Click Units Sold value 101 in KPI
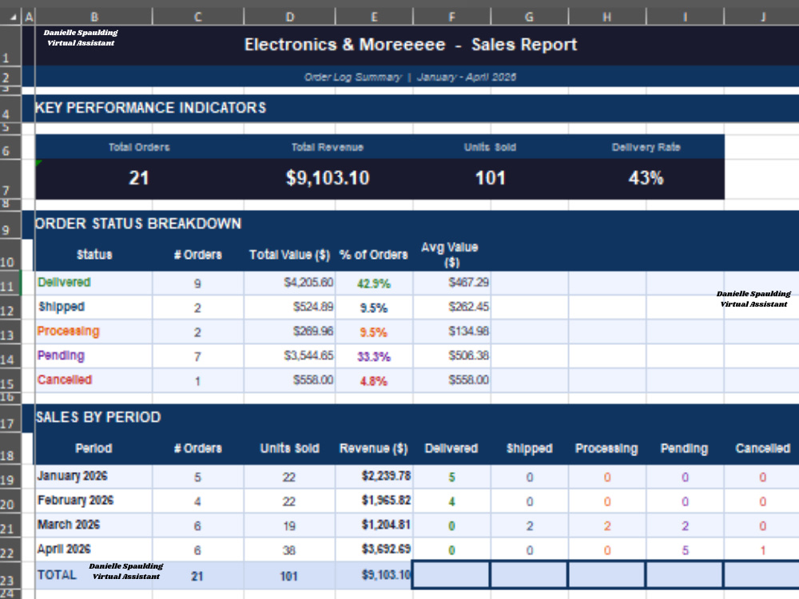 pyautogui.click(x=491, y=178)
